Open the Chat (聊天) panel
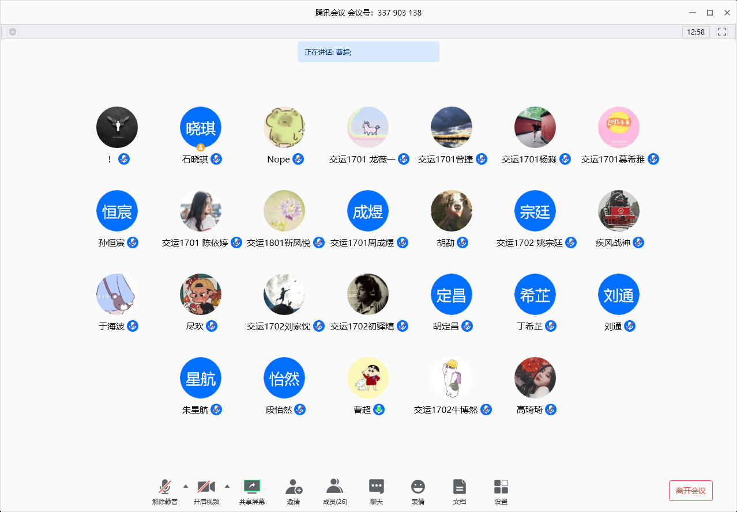Viewport: 737px width, 512px height. pos(377,487)
